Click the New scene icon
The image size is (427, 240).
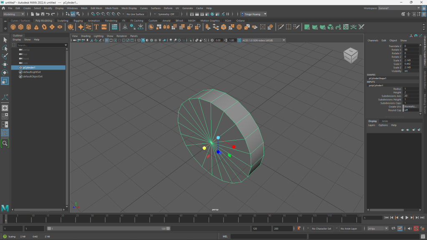33,14
